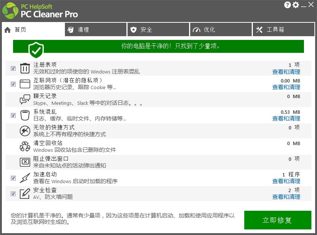Click the 0.00 MB value for 互联网项
317x235 pixels.
coord(290,81)
